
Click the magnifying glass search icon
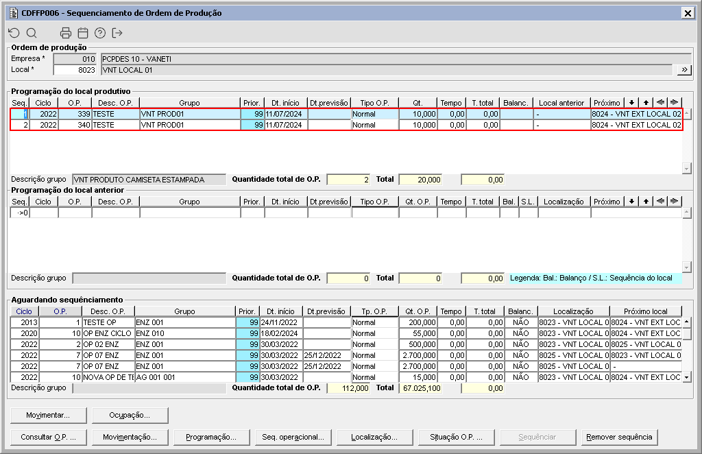32,33
